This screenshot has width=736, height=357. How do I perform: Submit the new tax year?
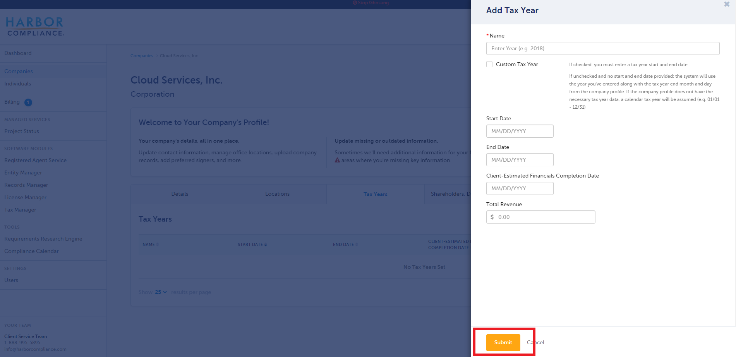click(x=503, y=343)
